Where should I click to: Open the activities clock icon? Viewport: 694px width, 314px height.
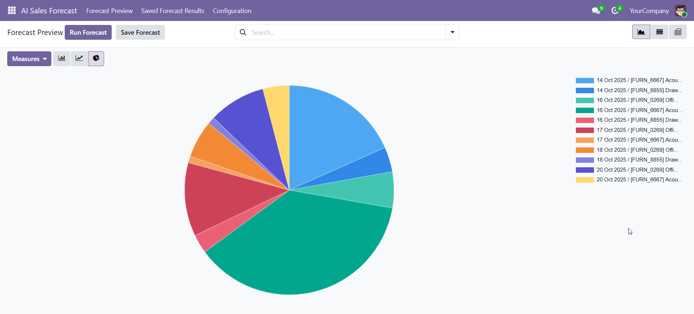click(615, 11)
